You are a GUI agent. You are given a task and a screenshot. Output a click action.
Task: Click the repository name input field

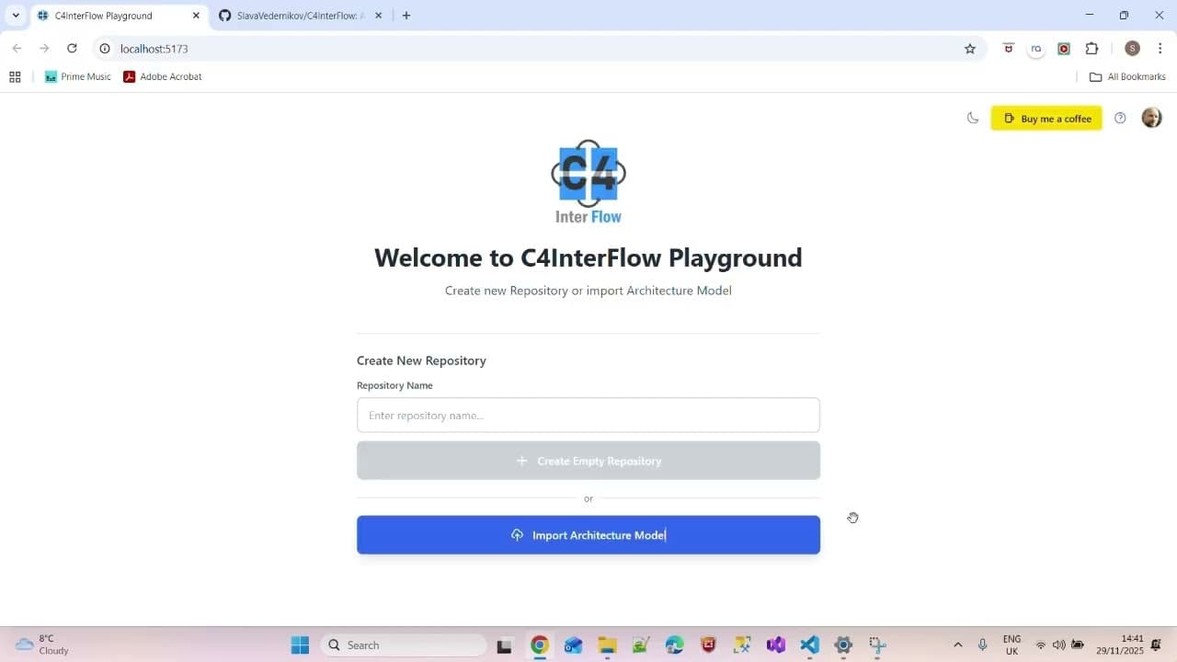click(x=588, y=415)
